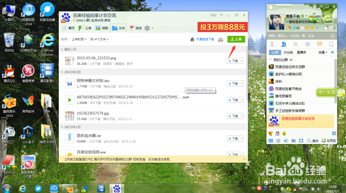Open the QQ mail envelope icon
The width and height of the screenshot is (346, 193).
(302, 28)
